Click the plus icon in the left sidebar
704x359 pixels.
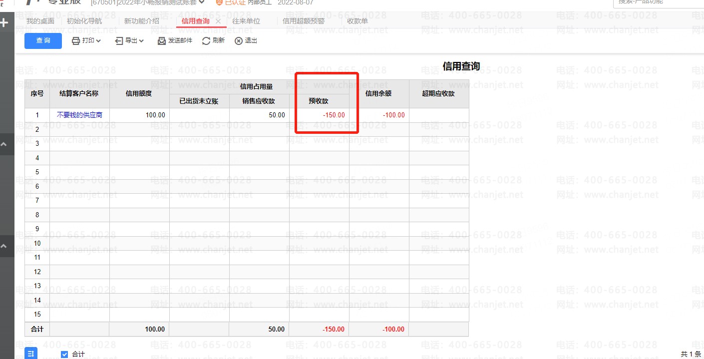[x=3, y=23]
